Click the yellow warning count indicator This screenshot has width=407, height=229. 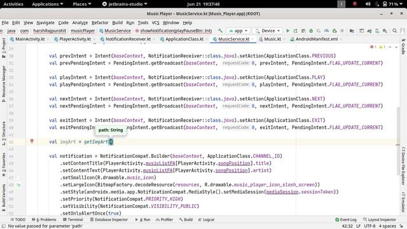click(382, 47)
